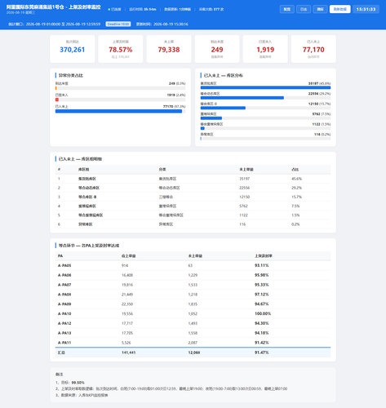
Task: Click table cell 22556 in row 2
Action: (244, 188)
